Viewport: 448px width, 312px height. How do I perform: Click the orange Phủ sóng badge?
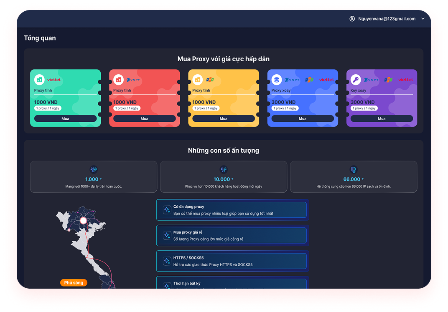tap(74, 283)
